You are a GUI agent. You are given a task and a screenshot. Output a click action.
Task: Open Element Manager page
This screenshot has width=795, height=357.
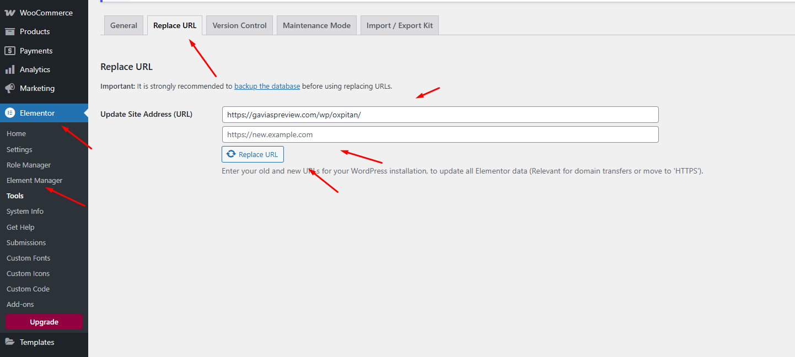tap(34, 180)
